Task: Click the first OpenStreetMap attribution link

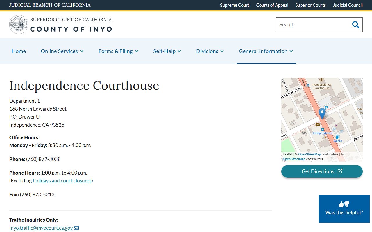Action: pos(310,155)
